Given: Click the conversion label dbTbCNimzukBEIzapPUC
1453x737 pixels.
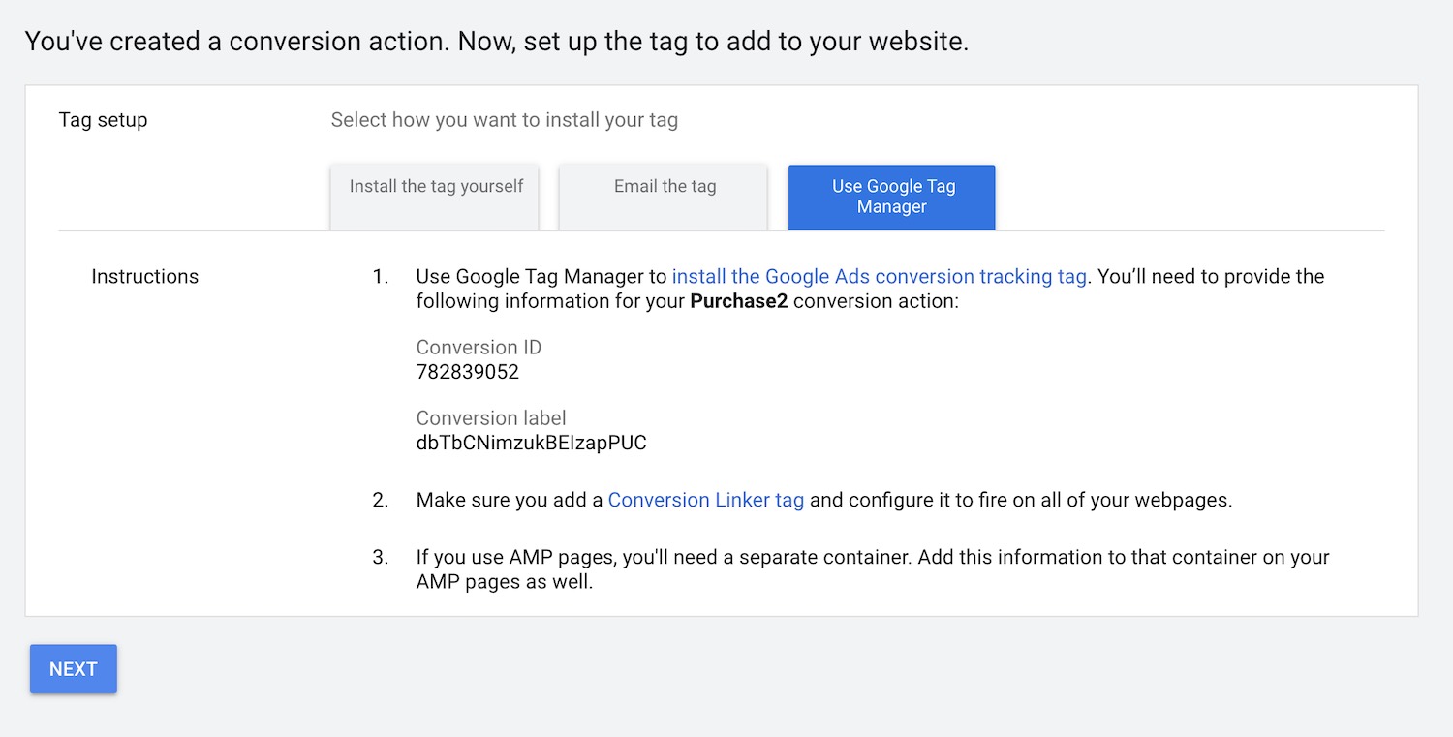Looking at the screenshot, I should pos(531,444).
